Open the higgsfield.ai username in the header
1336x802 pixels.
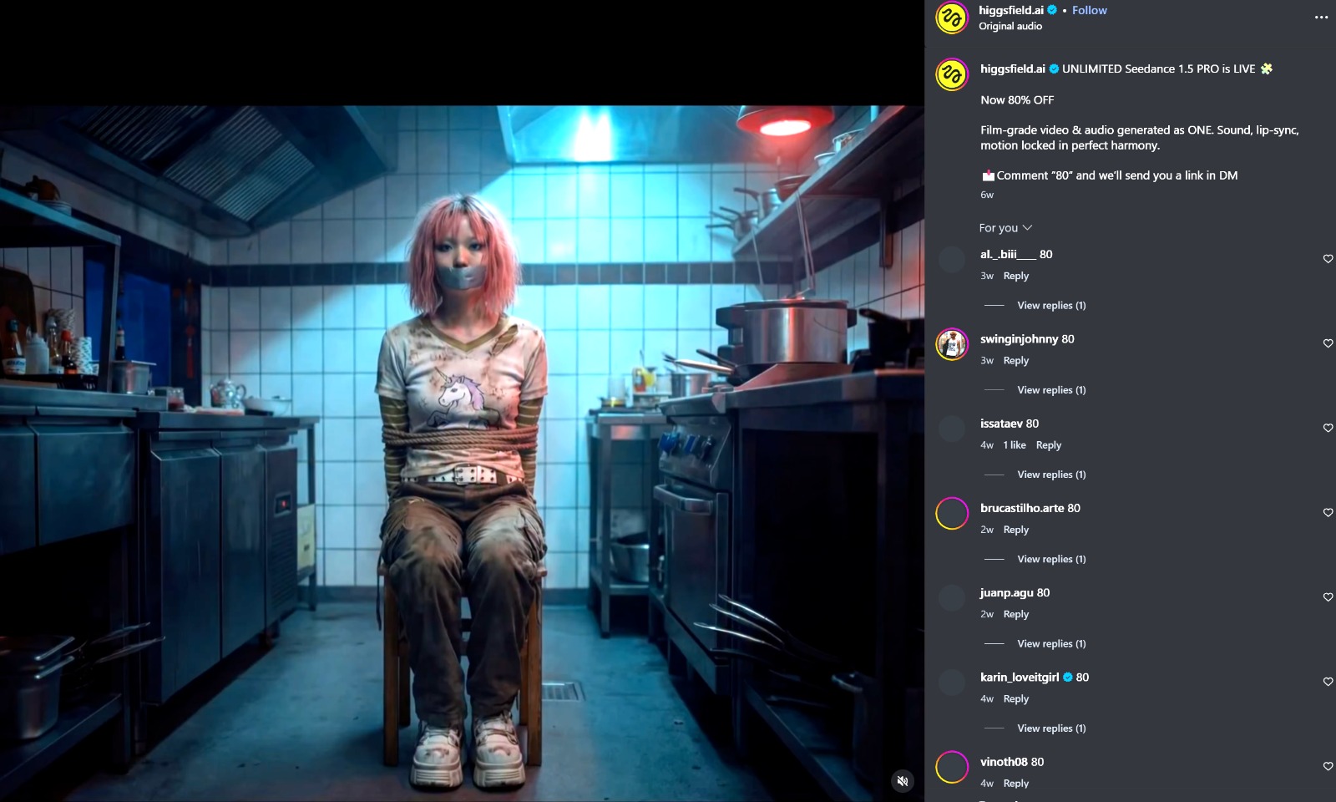pos(1011,10)
